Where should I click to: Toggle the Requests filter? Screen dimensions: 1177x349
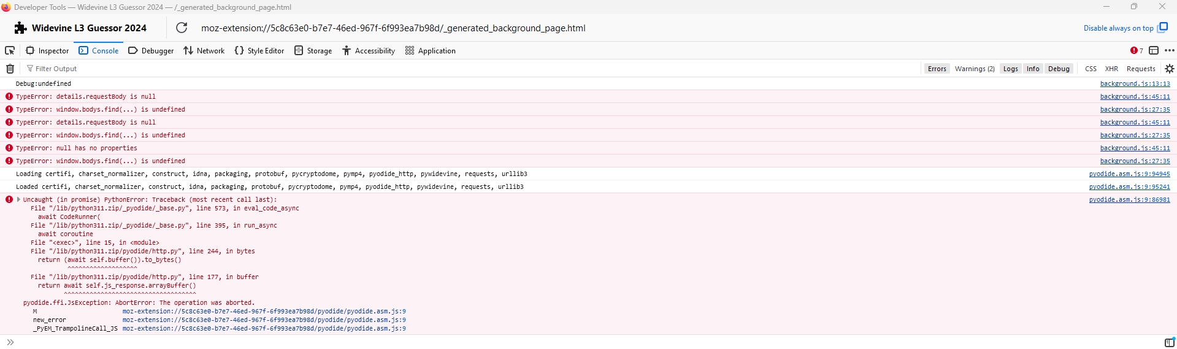click(1141, 69)
